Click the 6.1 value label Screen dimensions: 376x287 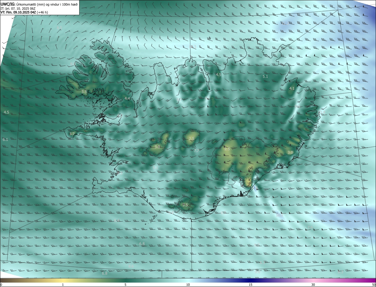5,140
